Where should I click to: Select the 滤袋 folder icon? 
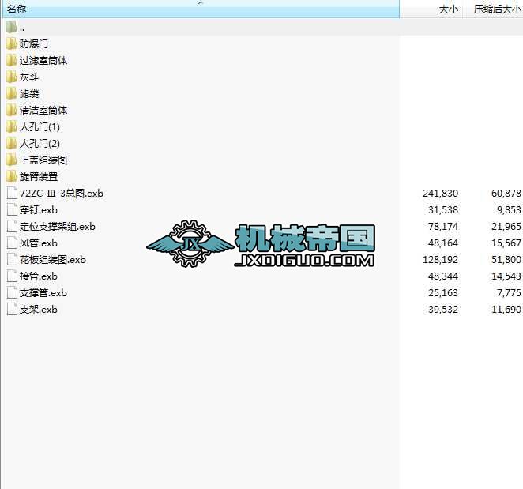pyautogui.click(x=11, y=94)
